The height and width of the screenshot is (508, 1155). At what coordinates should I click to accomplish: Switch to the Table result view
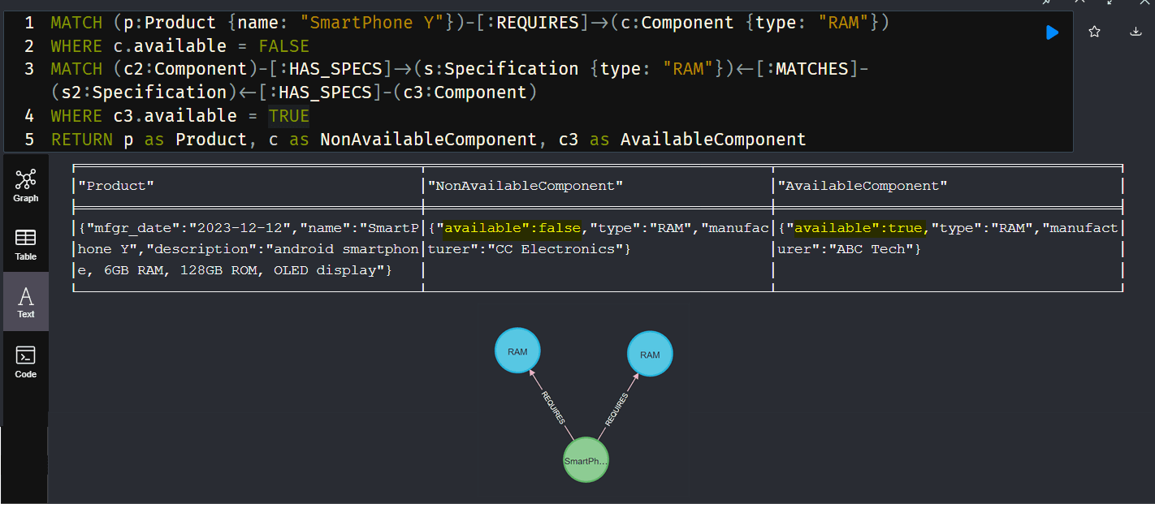pyautogui.click(x=26, y=243)
